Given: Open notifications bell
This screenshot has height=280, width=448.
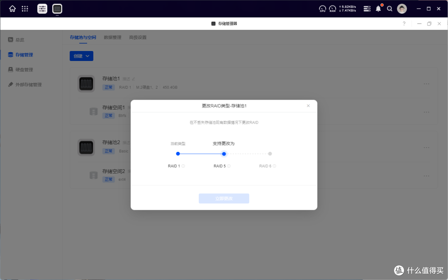Looking at the screenshot, I should click(x=378, y=9).
